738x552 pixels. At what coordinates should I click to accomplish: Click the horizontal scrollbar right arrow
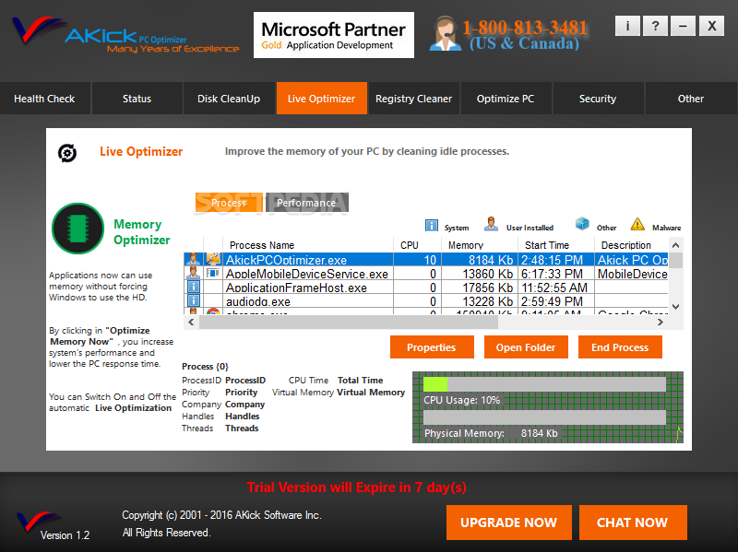661,323
